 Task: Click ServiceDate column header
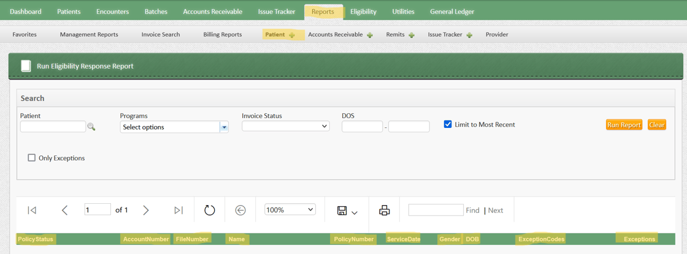404,239
